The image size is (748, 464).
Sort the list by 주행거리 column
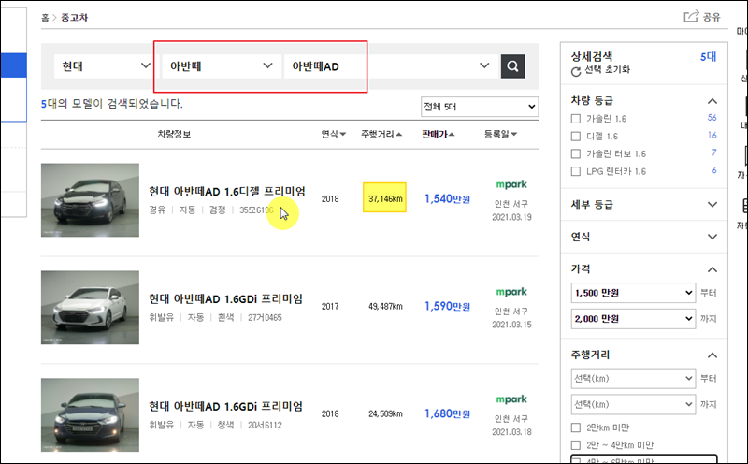click(x=381, y=134)
